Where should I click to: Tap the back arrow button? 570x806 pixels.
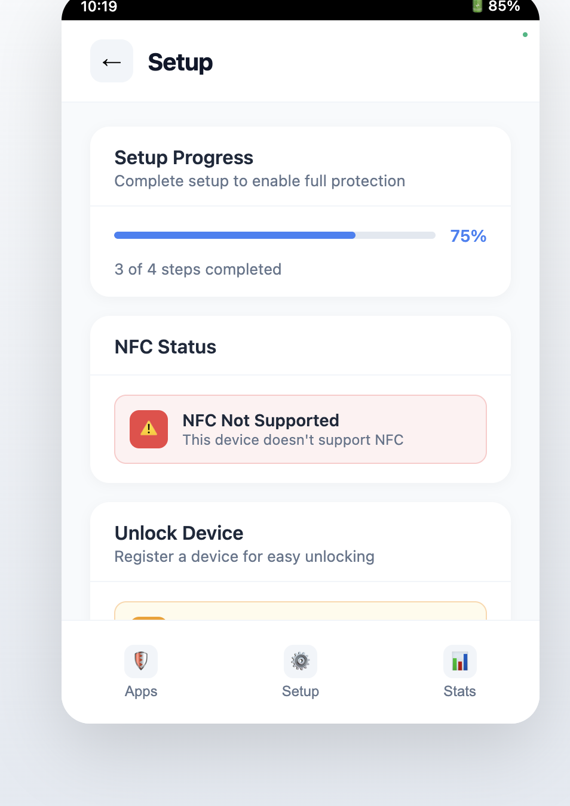[112, 61]
